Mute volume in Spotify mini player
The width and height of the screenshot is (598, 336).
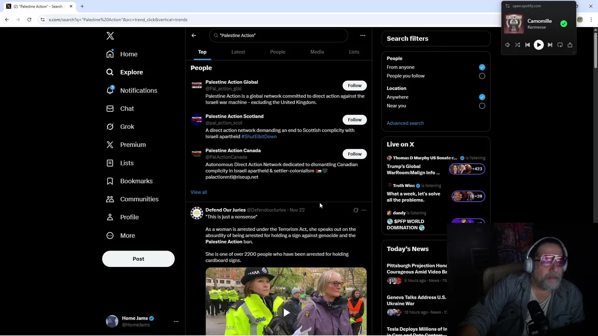[x=507, y=45]
